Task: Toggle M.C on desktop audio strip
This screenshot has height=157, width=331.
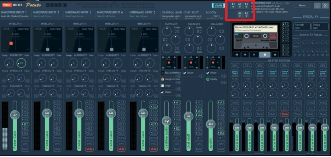Action: pos(176,138)
